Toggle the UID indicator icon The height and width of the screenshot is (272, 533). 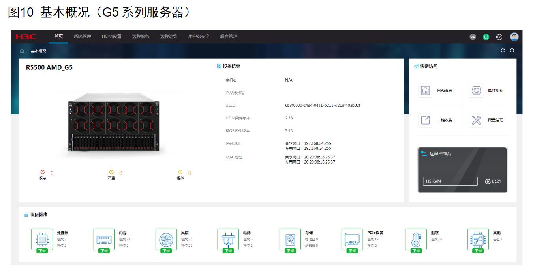pos(473,37)
